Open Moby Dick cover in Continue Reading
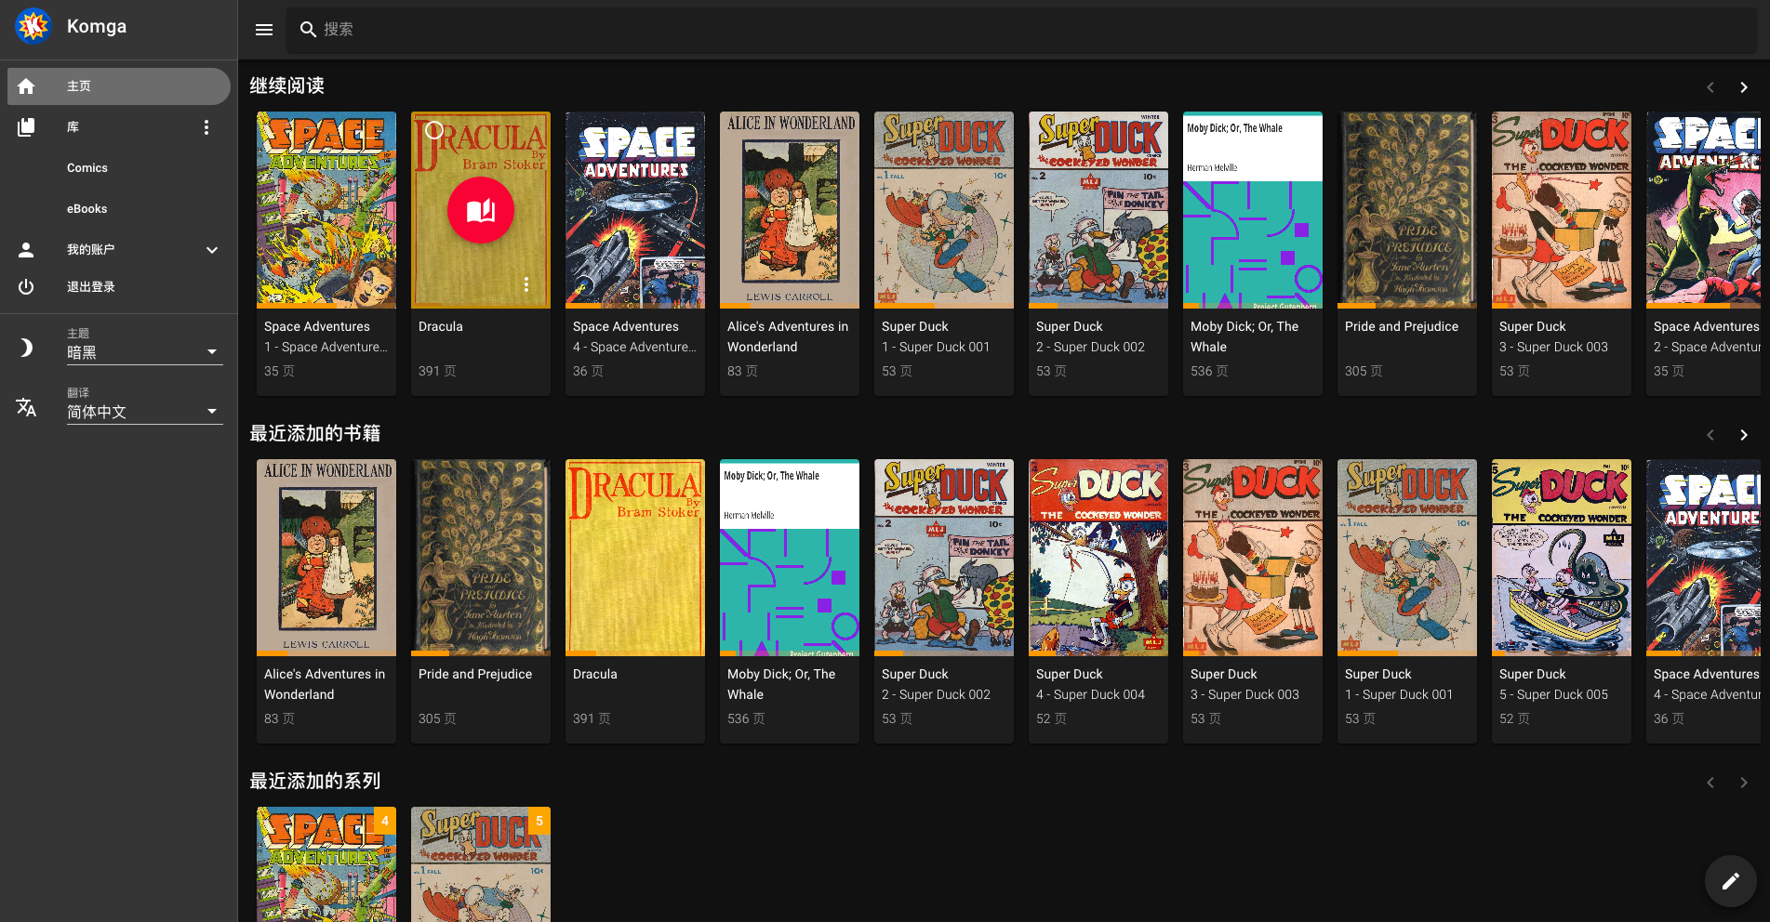 [1252, 211]
